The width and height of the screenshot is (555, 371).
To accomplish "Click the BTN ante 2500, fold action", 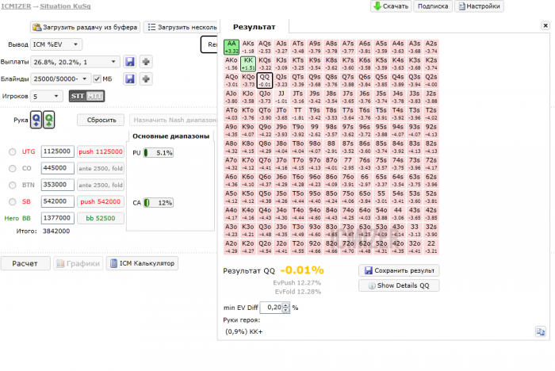I will pyautogui.click(x=101, y=185).
